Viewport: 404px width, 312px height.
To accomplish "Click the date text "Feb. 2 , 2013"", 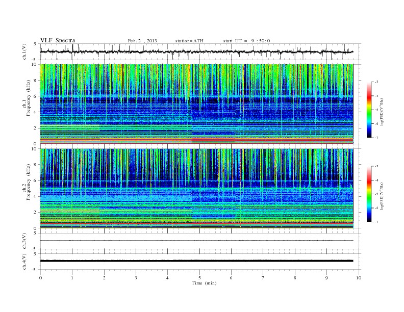I will (x=142, y=41).
